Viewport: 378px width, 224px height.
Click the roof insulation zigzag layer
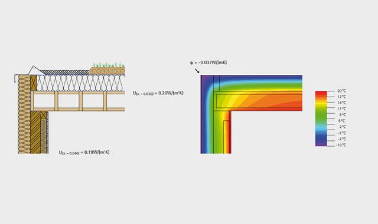click(x=81, y=83)
